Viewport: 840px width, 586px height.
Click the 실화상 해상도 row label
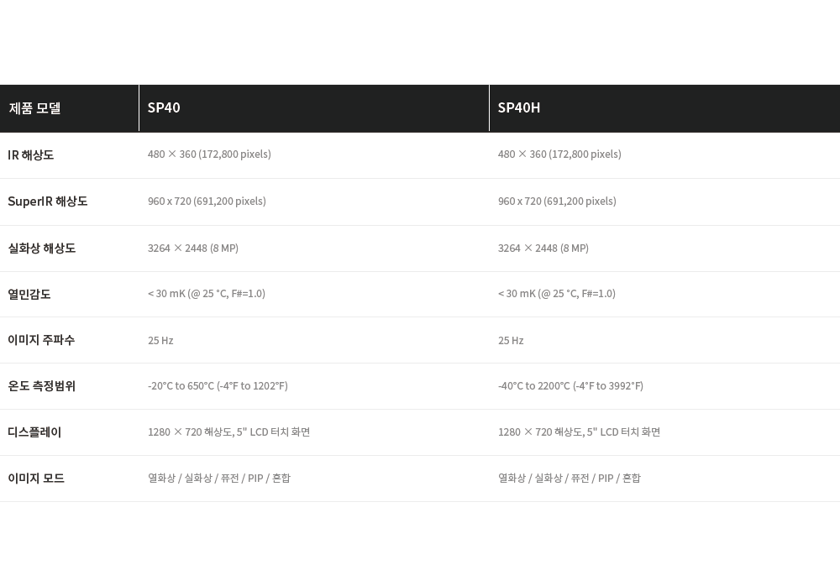click(x=42, y=248)
